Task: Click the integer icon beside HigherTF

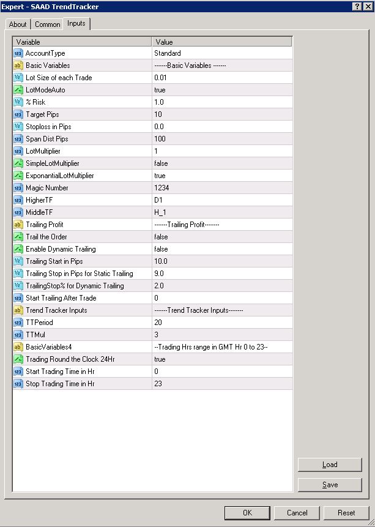Action: point(18,200)
